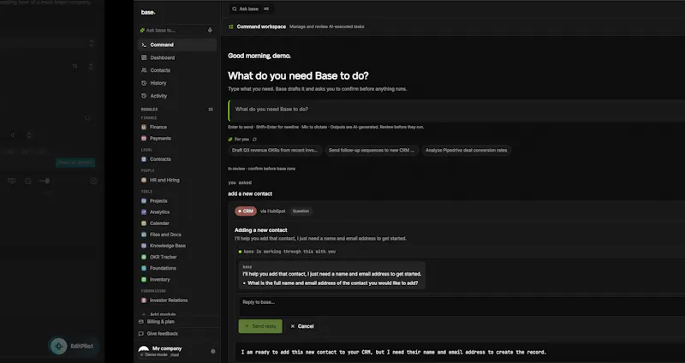
Task: Open the Contracts module icon
Action: (x=144, y=159)
